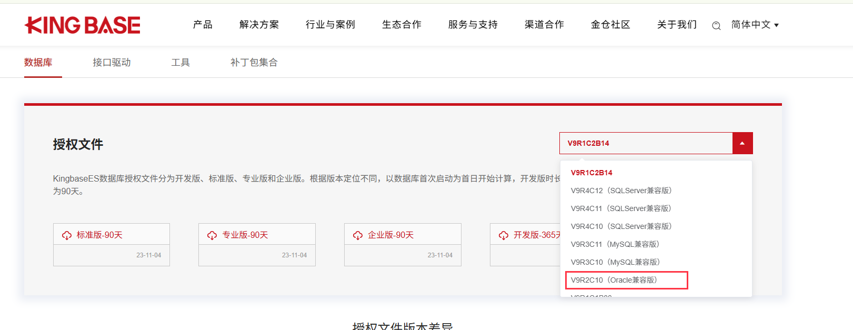853x330 pixels.
Task: Open the 渠道合作 menu
Action: click(544, 25)
